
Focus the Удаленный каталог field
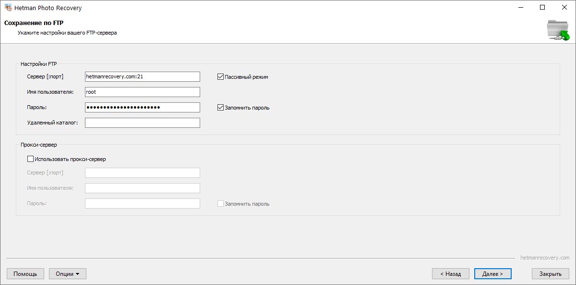(142, 123)
